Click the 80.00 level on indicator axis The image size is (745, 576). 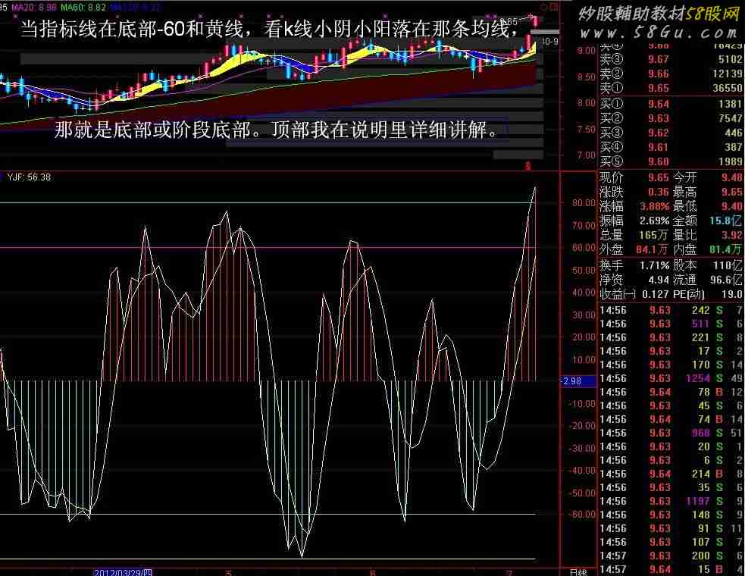(x=584, y=203)
